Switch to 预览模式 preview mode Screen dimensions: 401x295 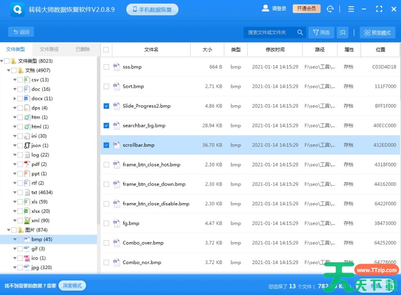(x=377, y=32)
